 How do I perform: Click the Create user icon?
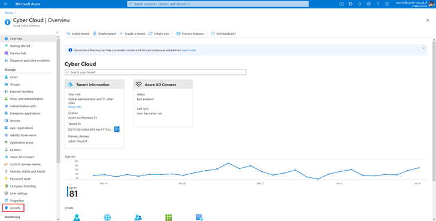[77, 217]
